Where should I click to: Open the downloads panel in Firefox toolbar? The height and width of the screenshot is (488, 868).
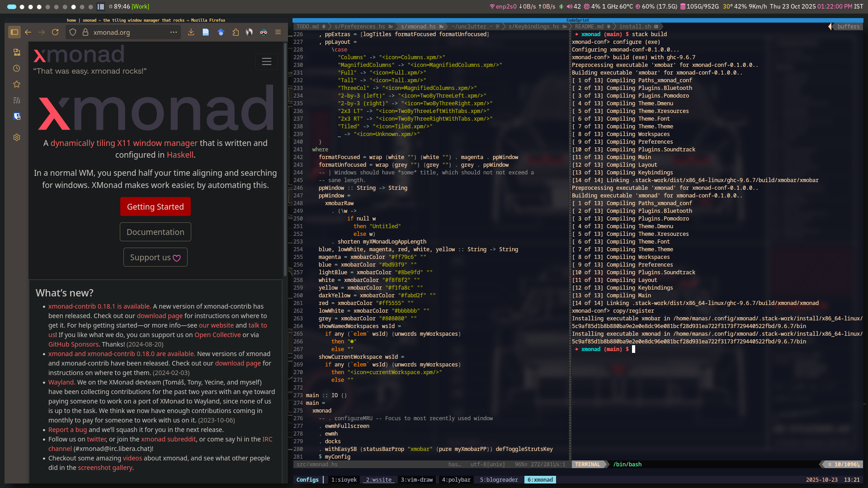(191, 32)
